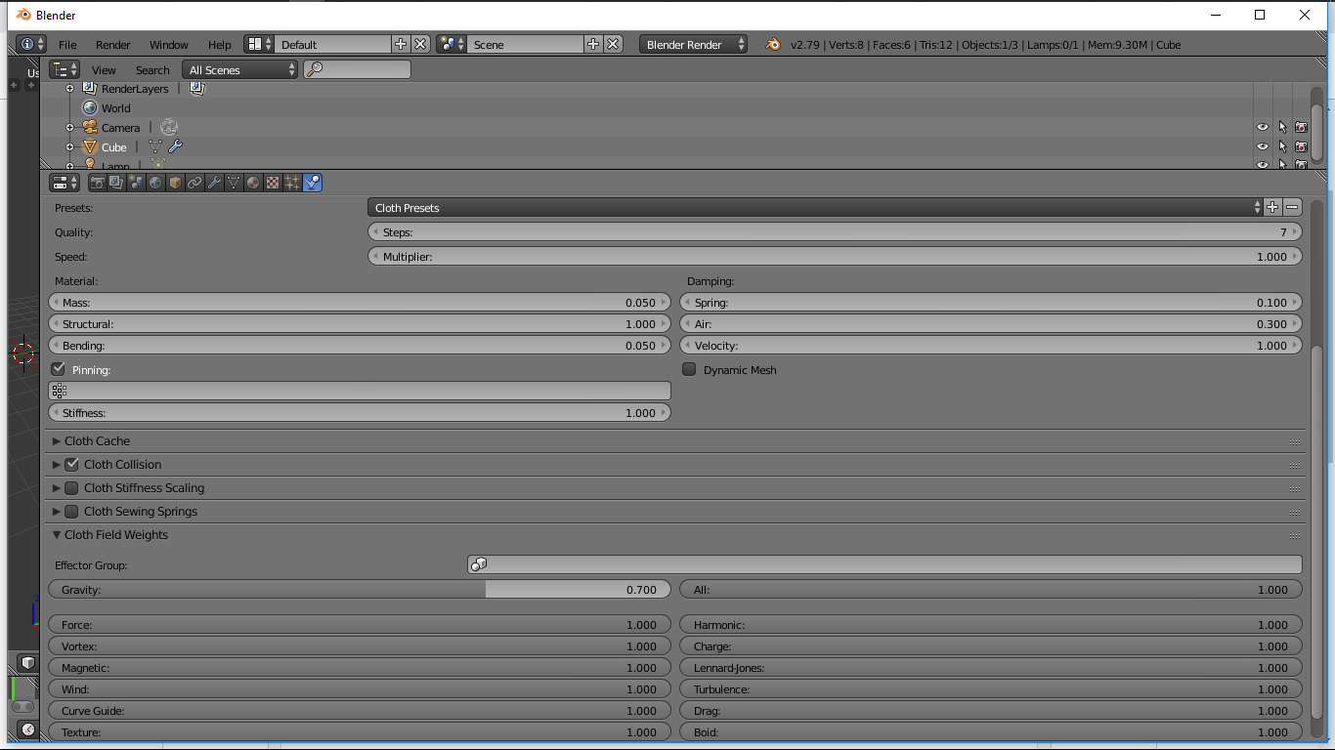Open the Physics properties tab icon

click(312, 183)
